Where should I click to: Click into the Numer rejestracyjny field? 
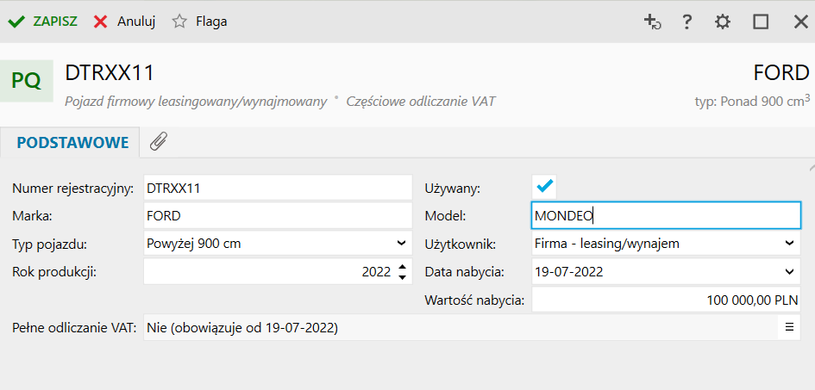click(x=276, y=187)
